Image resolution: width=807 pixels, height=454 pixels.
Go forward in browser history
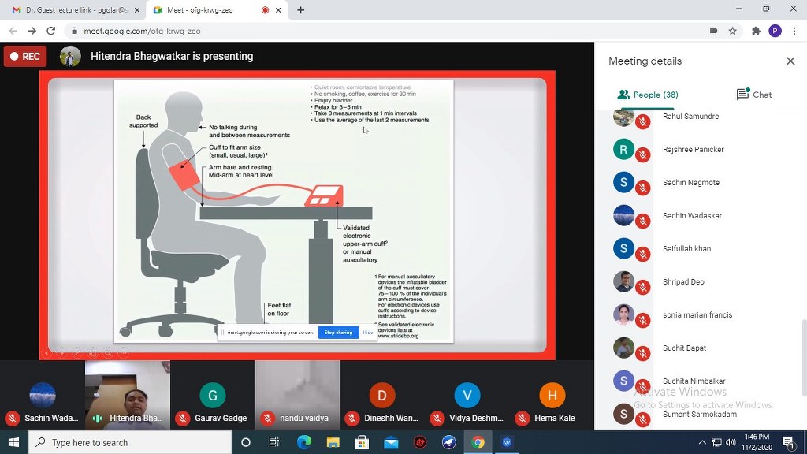32,31
